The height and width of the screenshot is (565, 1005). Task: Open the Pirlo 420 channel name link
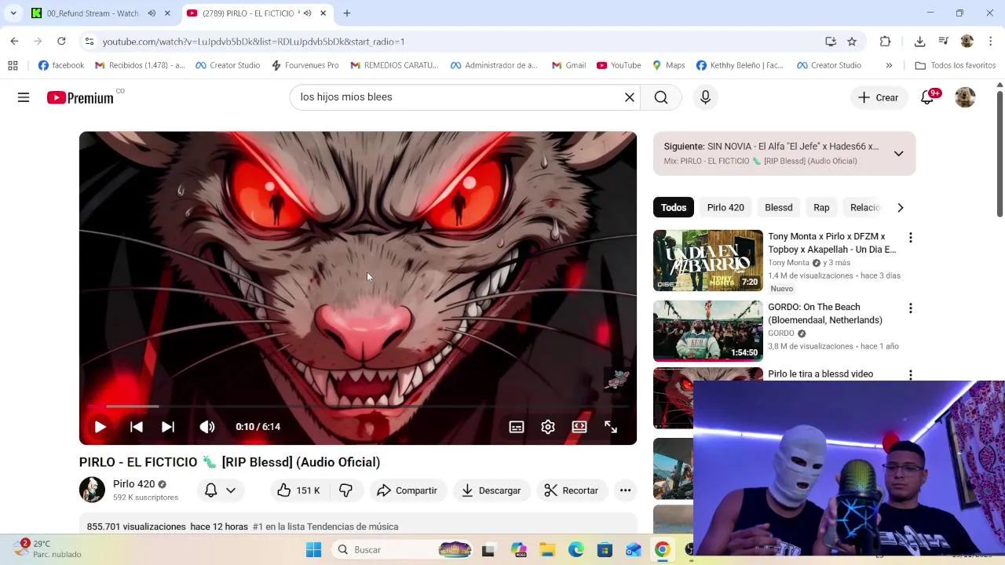click(x=133, y=484)
